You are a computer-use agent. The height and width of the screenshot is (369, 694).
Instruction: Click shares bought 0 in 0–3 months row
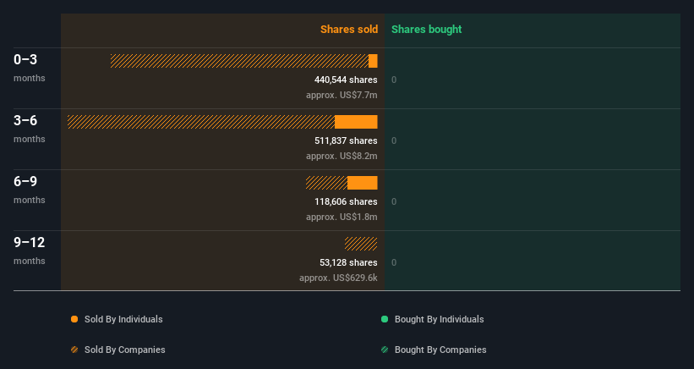tap(394, 80)
